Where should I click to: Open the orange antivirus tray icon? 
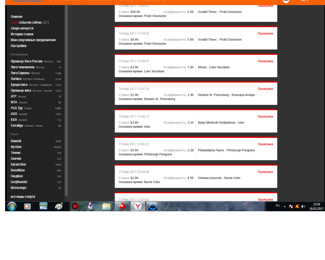pos(297,206)
